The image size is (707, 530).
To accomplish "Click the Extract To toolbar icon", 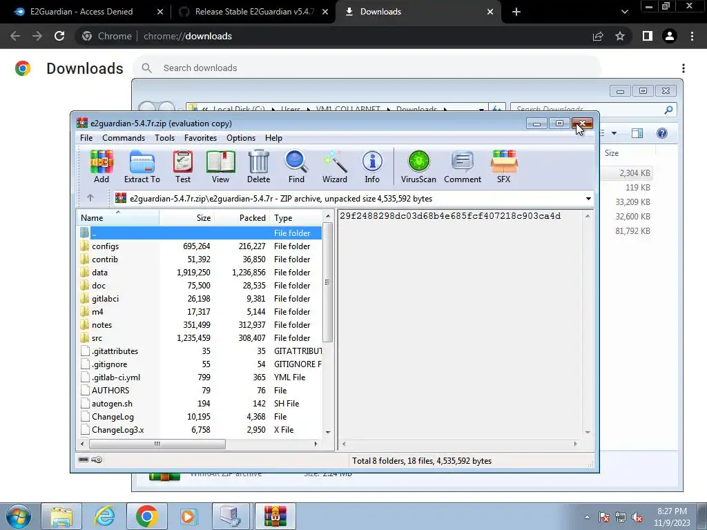I will pyautogui.click(x=142, y=166).
